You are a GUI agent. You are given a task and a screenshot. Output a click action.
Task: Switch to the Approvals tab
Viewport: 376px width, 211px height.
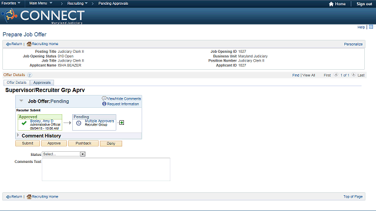(x=42, y=83)
